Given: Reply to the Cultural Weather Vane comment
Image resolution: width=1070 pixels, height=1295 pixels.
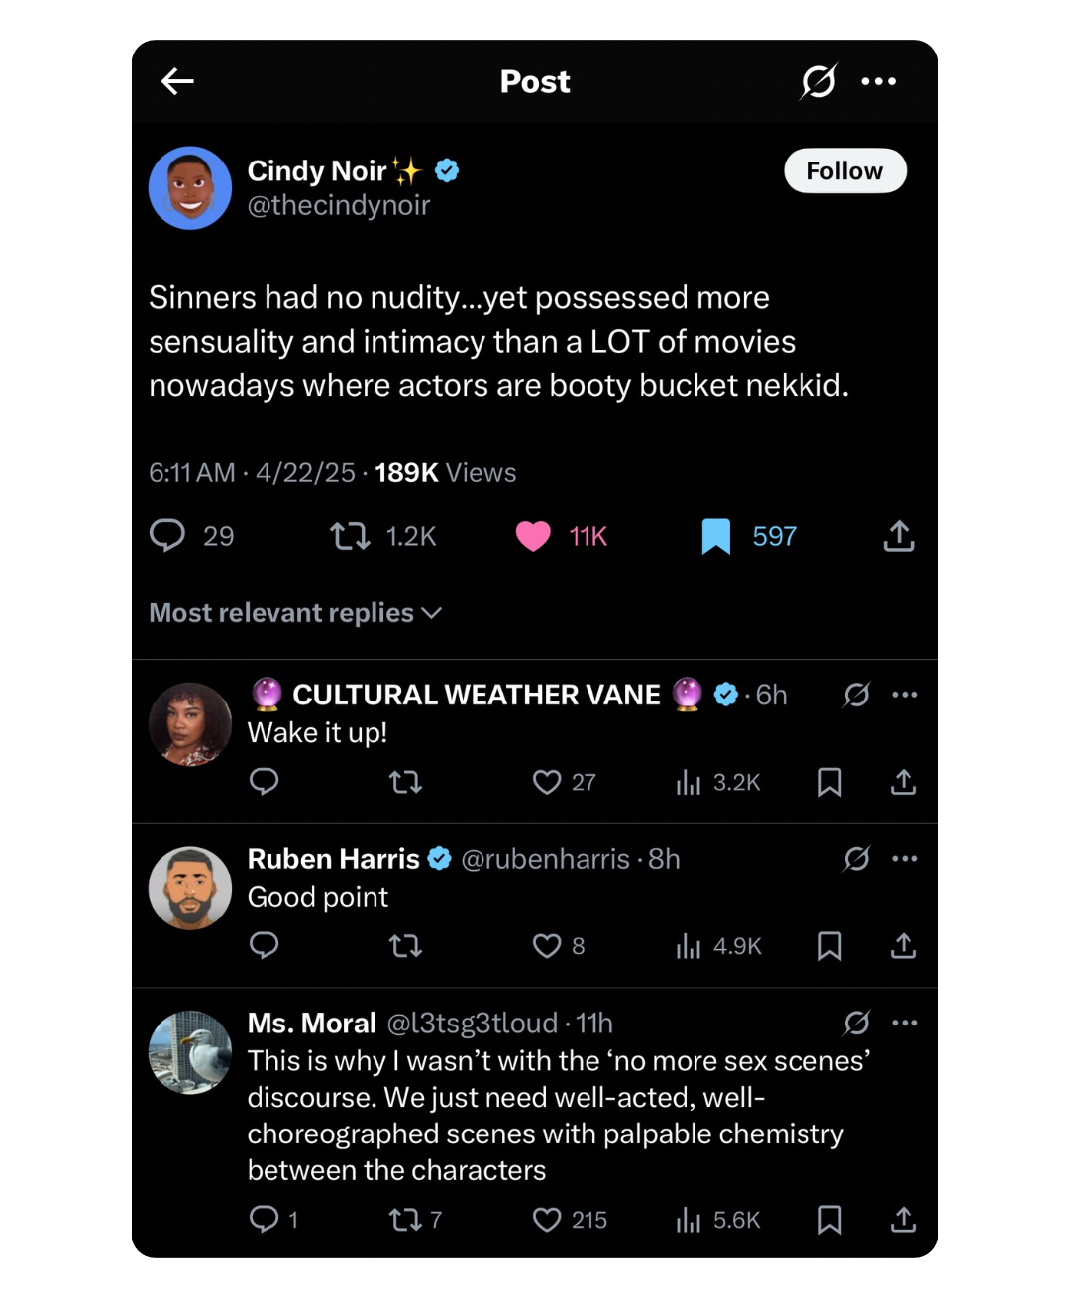Looking at the screenshot, I should click(x=264, y=782).
